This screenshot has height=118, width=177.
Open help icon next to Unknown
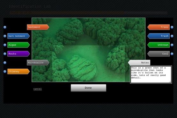[172, 45]
